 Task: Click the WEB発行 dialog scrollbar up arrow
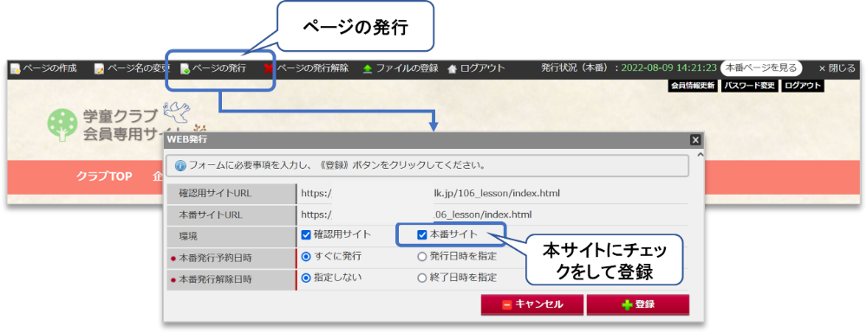point(700,155)
